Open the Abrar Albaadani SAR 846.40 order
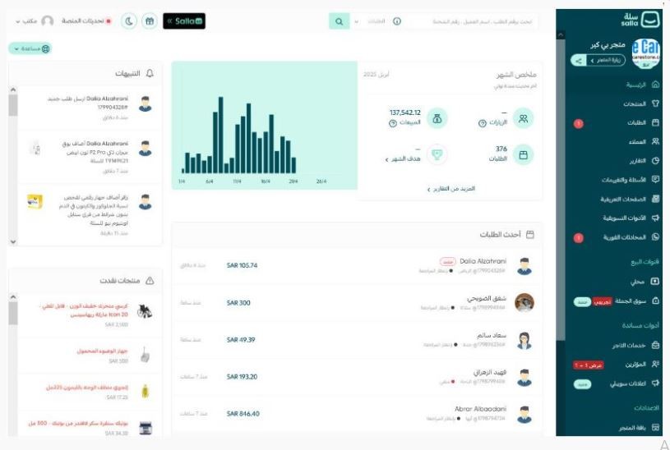Viewport: 670px width, 450px height. (357, 414)
